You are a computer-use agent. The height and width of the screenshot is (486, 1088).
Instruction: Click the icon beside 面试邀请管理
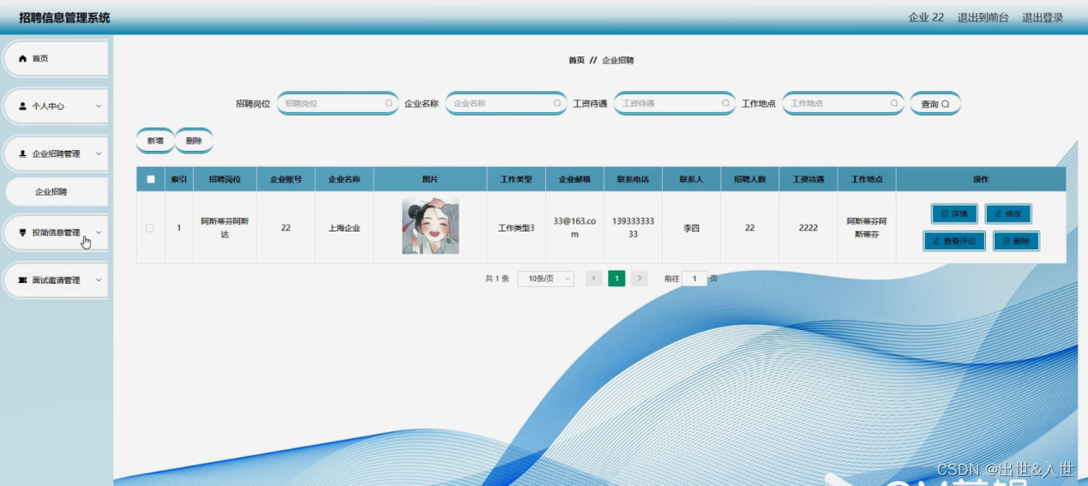point(23,280)
